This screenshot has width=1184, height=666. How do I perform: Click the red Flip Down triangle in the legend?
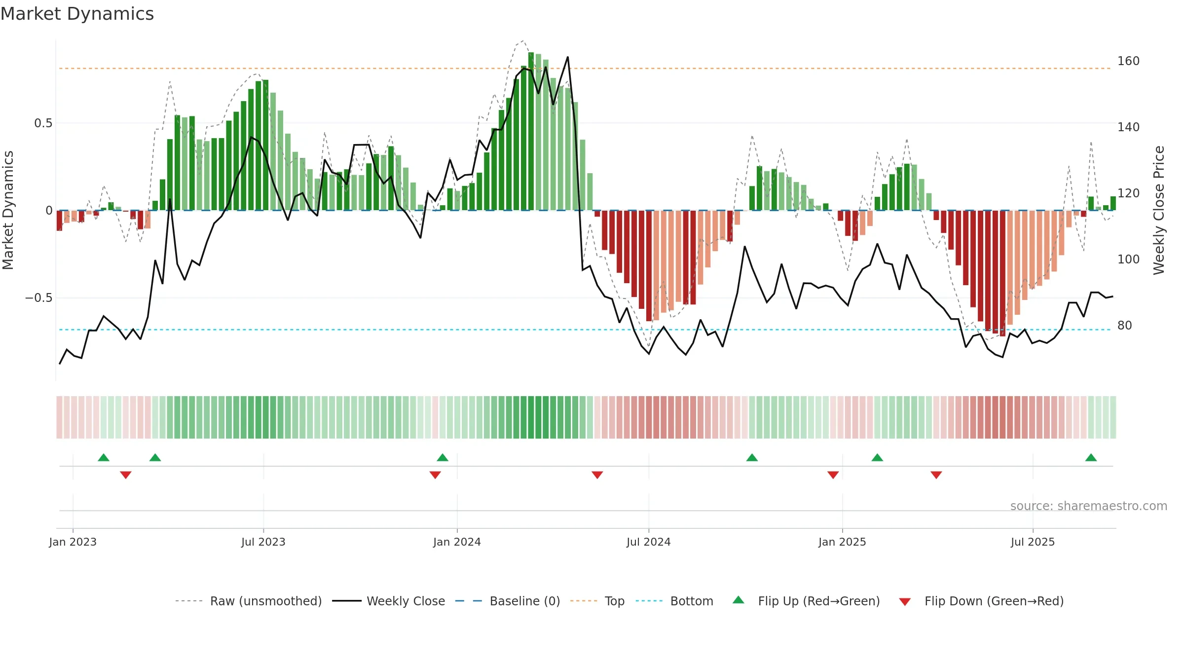coord(905,602)
